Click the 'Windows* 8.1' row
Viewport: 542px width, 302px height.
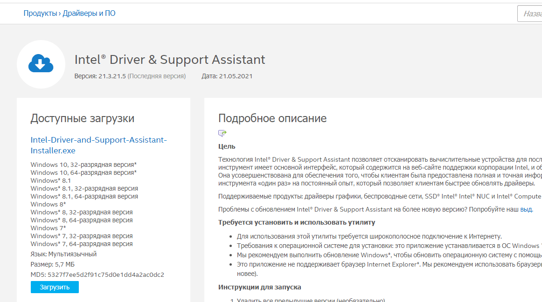pos(50,180)
